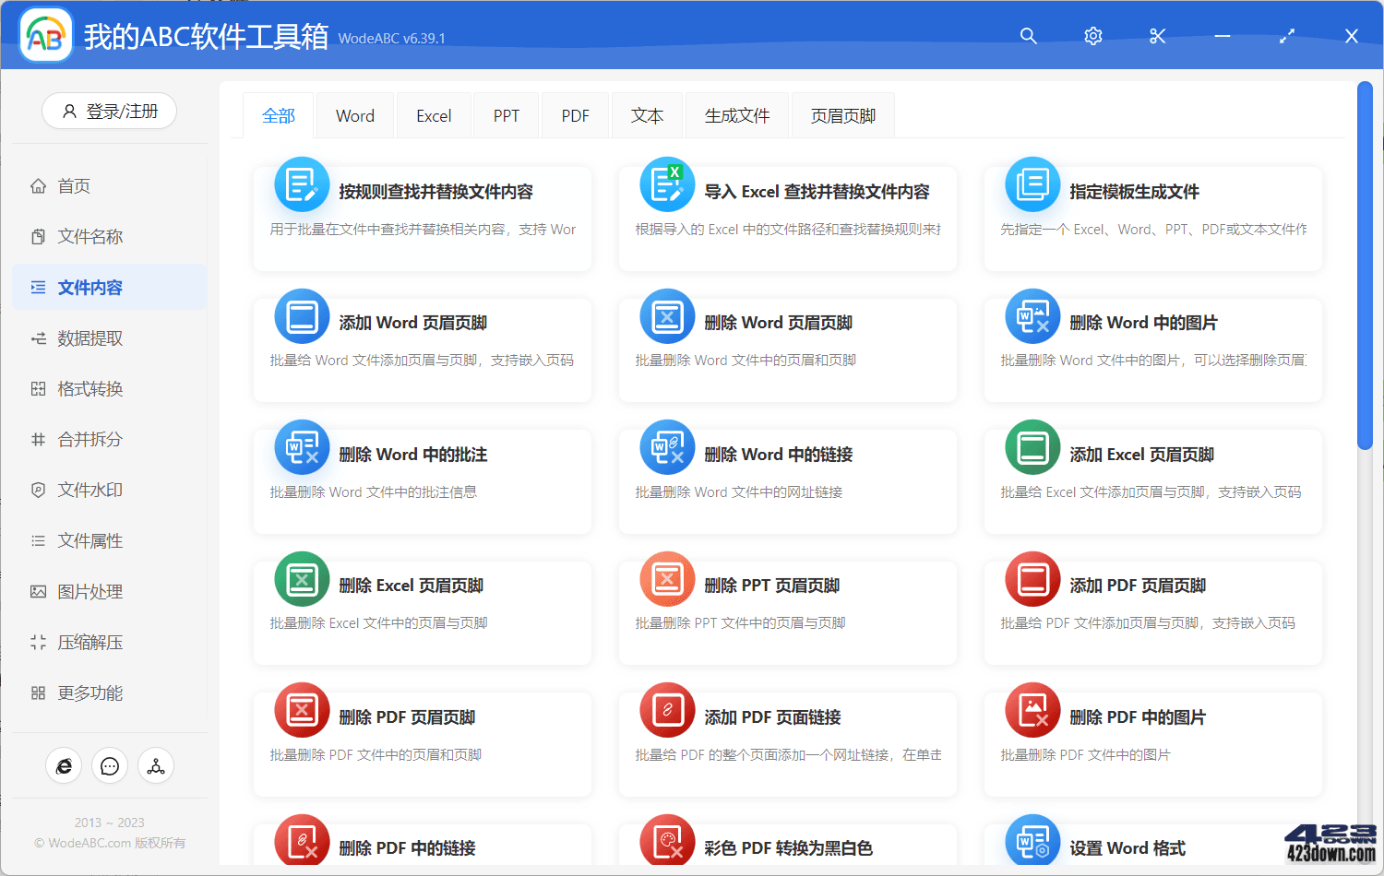The image size is (1384, 876).
Task: Switch to the PDF tab
Action: 574,114
